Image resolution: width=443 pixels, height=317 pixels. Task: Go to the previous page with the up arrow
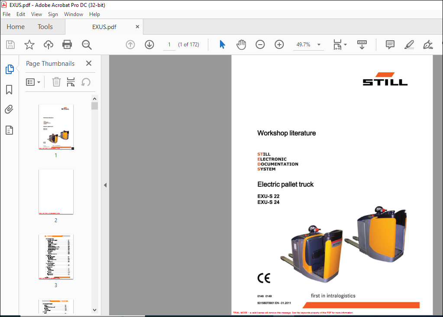pyautogui.click(x=130, y=45)
